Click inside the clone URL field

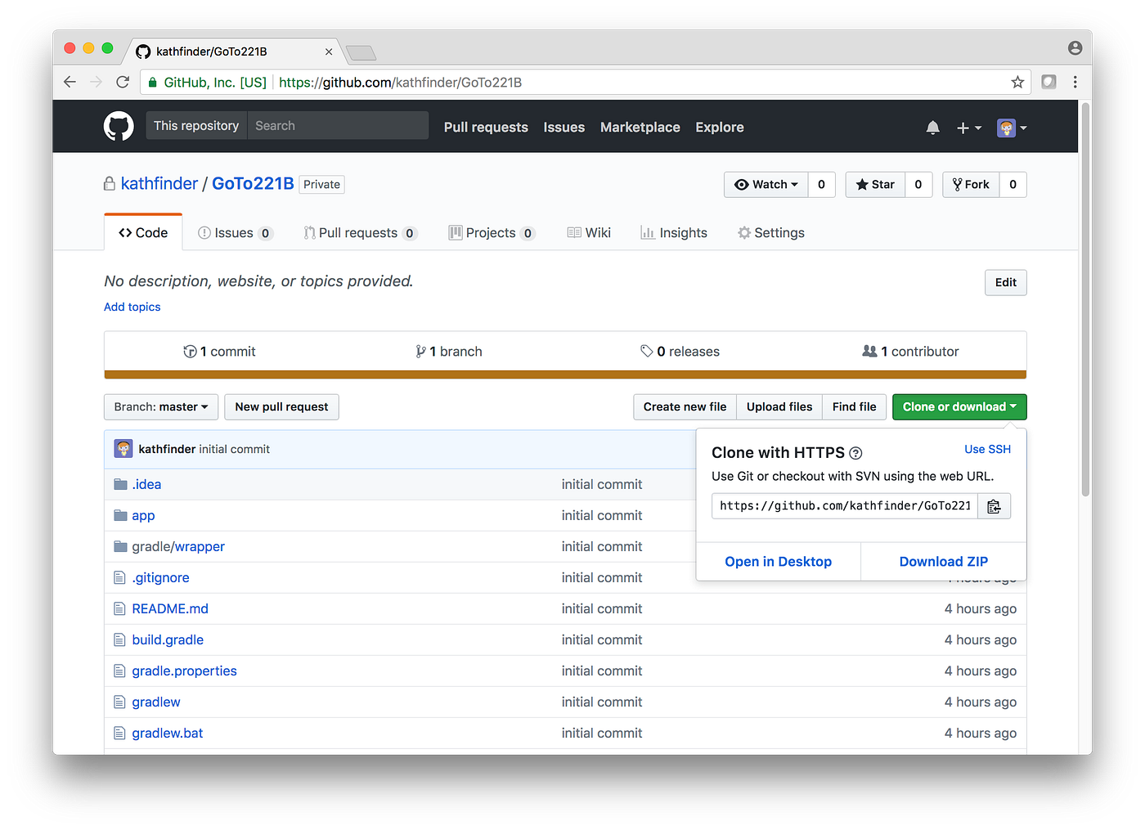point(842,505)
